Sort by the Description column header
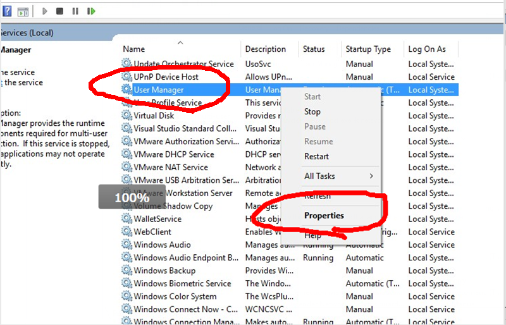Viewport: 506px width, 325px height. pyautogui.click(x=266, y=49)
